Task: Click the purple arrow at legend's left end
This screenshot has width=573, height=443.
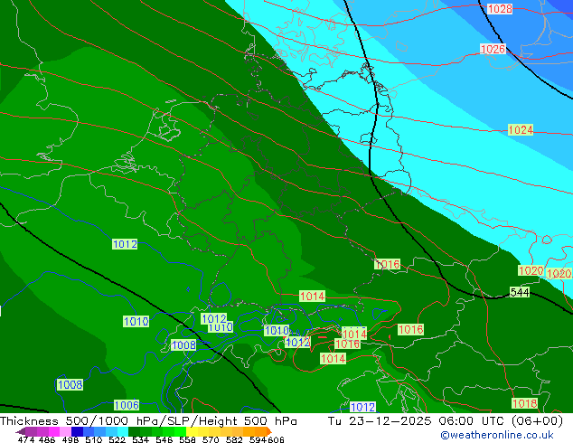Action: click(20, 431)
